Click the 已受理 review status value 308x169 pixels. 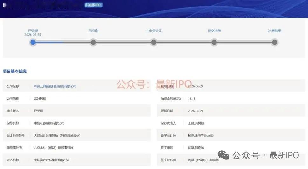pyautogui.click(x=38, y=111)
